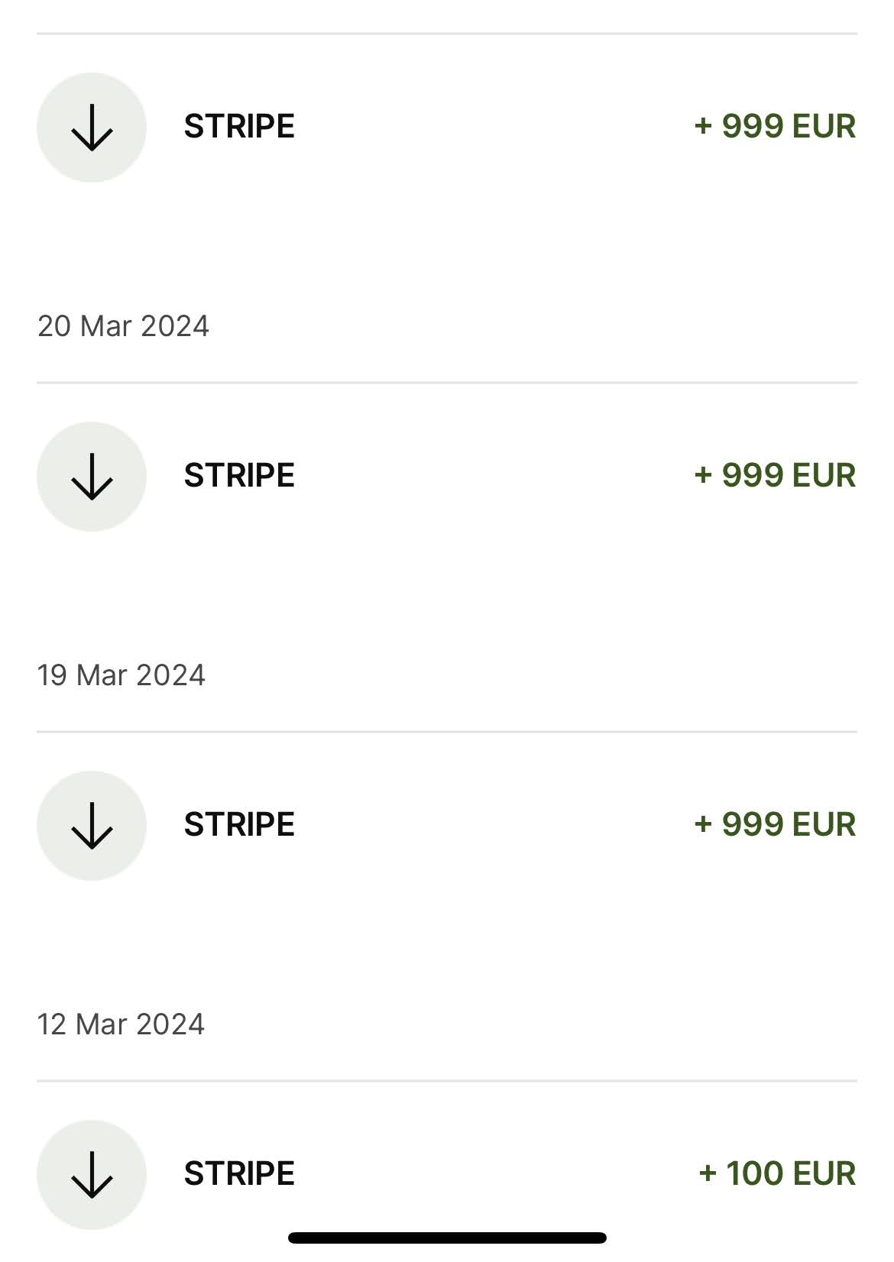Tap the arrow icon of the topmost STRIPE transaction
The image size is (894, 1262).
[x=92, y=128]
